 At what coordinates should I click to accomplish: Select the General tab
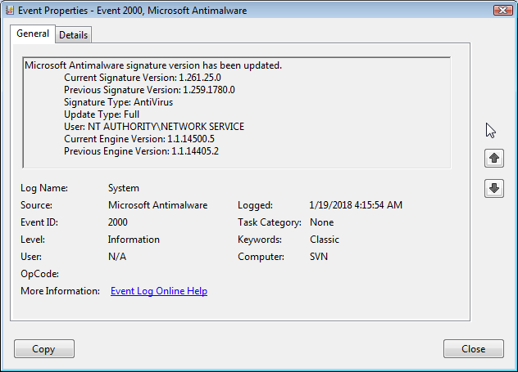coord(33,34)
